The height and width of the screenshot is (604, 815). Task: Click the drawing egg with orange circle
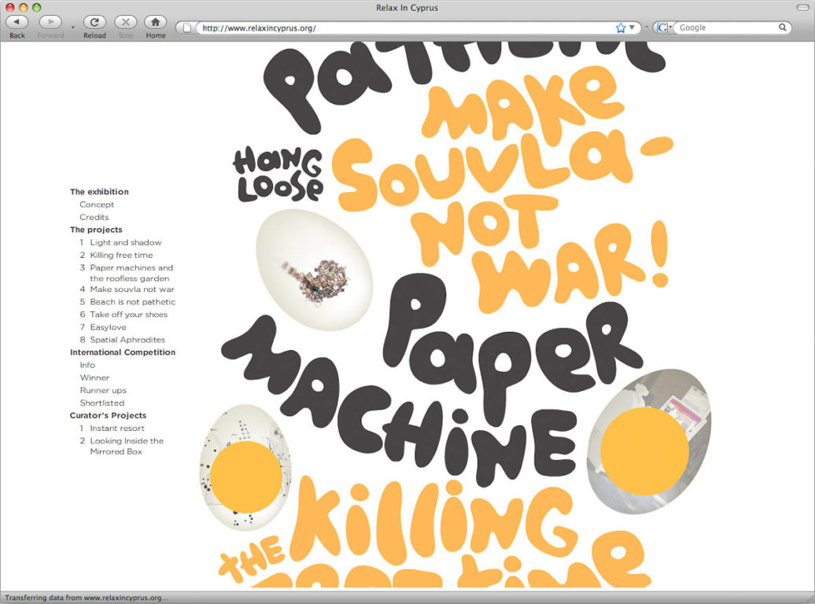pyautogui.click(x=245, y=467)
